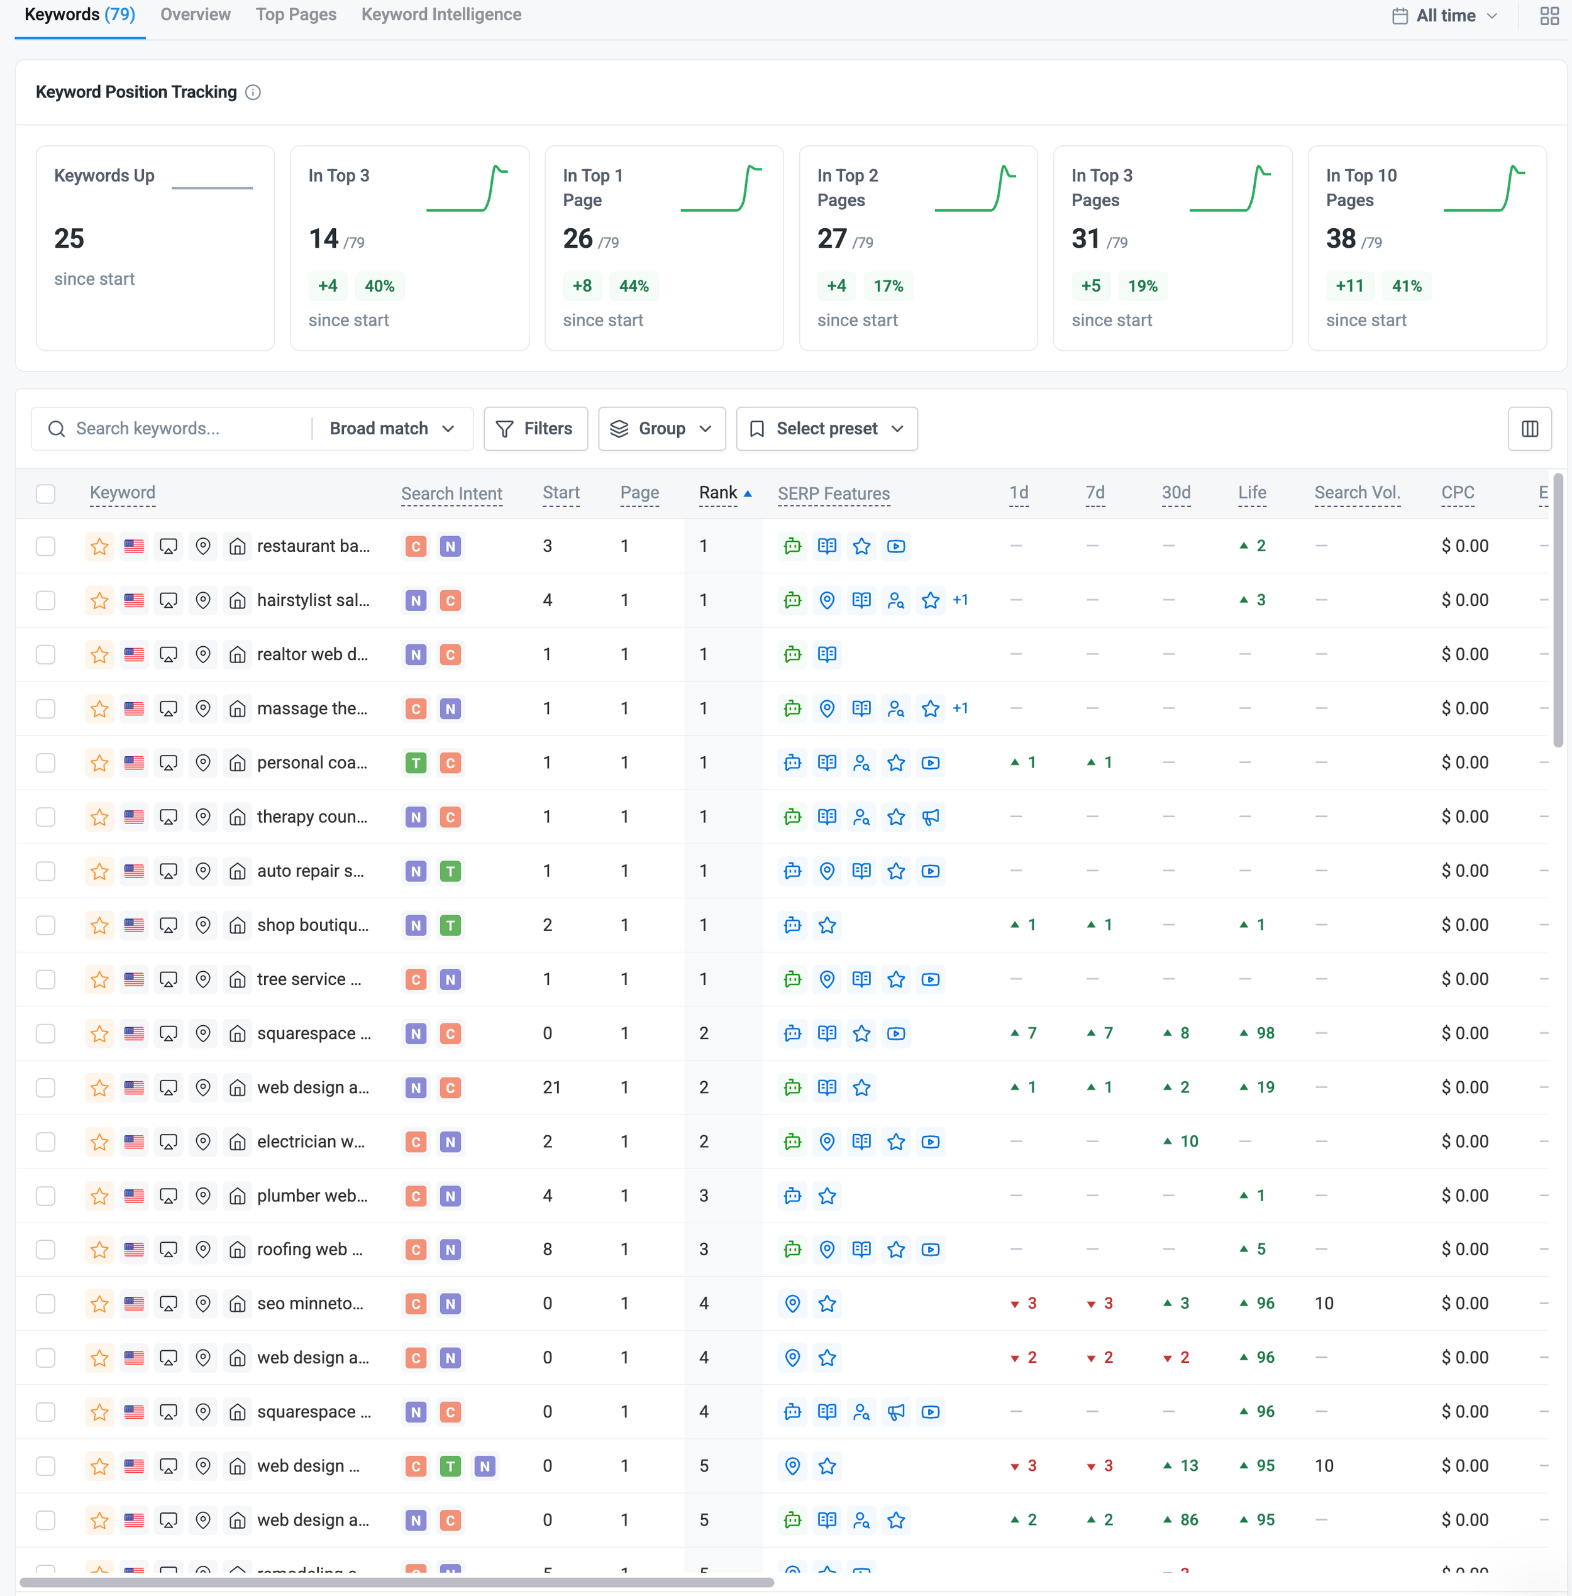
Task: Open the Broad match dropdown
Action: pos(392,429)
